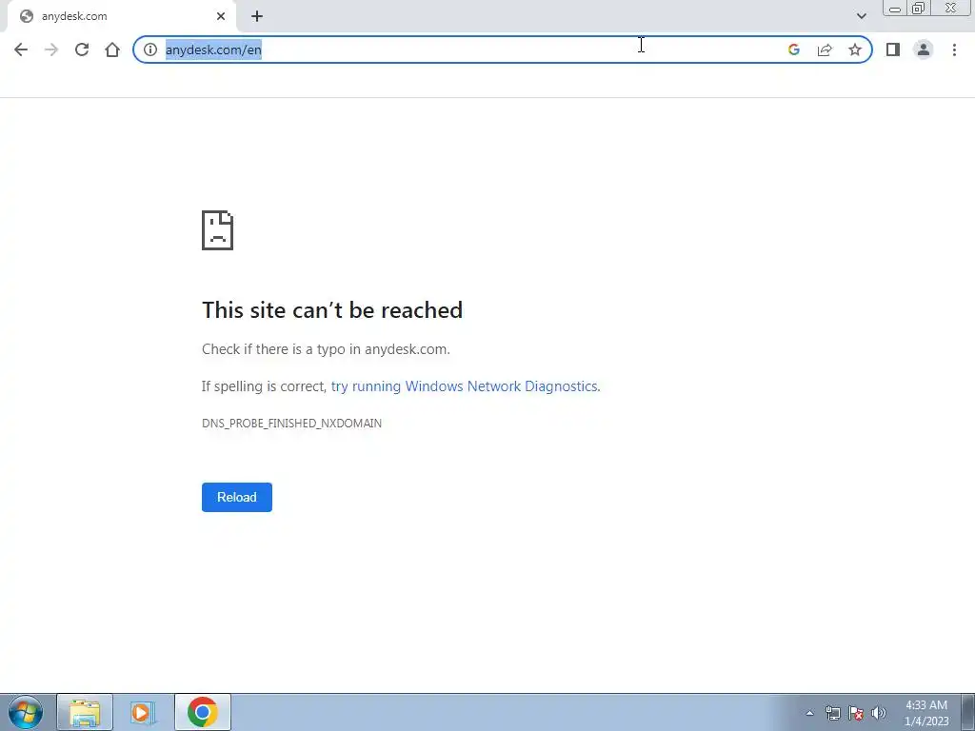Expand the tab search dropdown arrow
This screenshot has height=731, width=975.
(x=861, y=16)
